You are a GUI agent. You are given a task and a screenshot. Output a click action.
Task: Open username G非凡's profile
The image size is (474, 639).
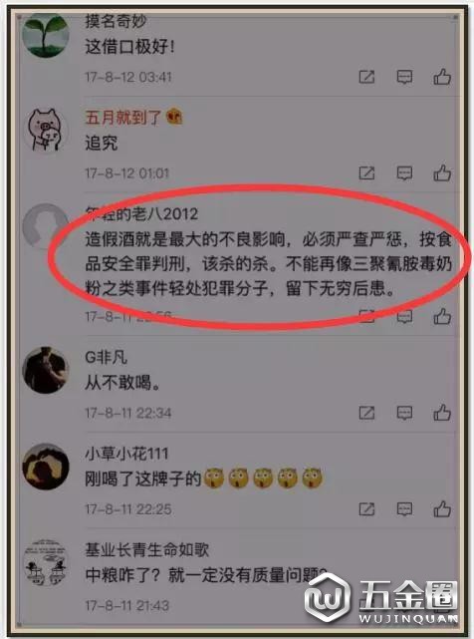coord(106,358)
